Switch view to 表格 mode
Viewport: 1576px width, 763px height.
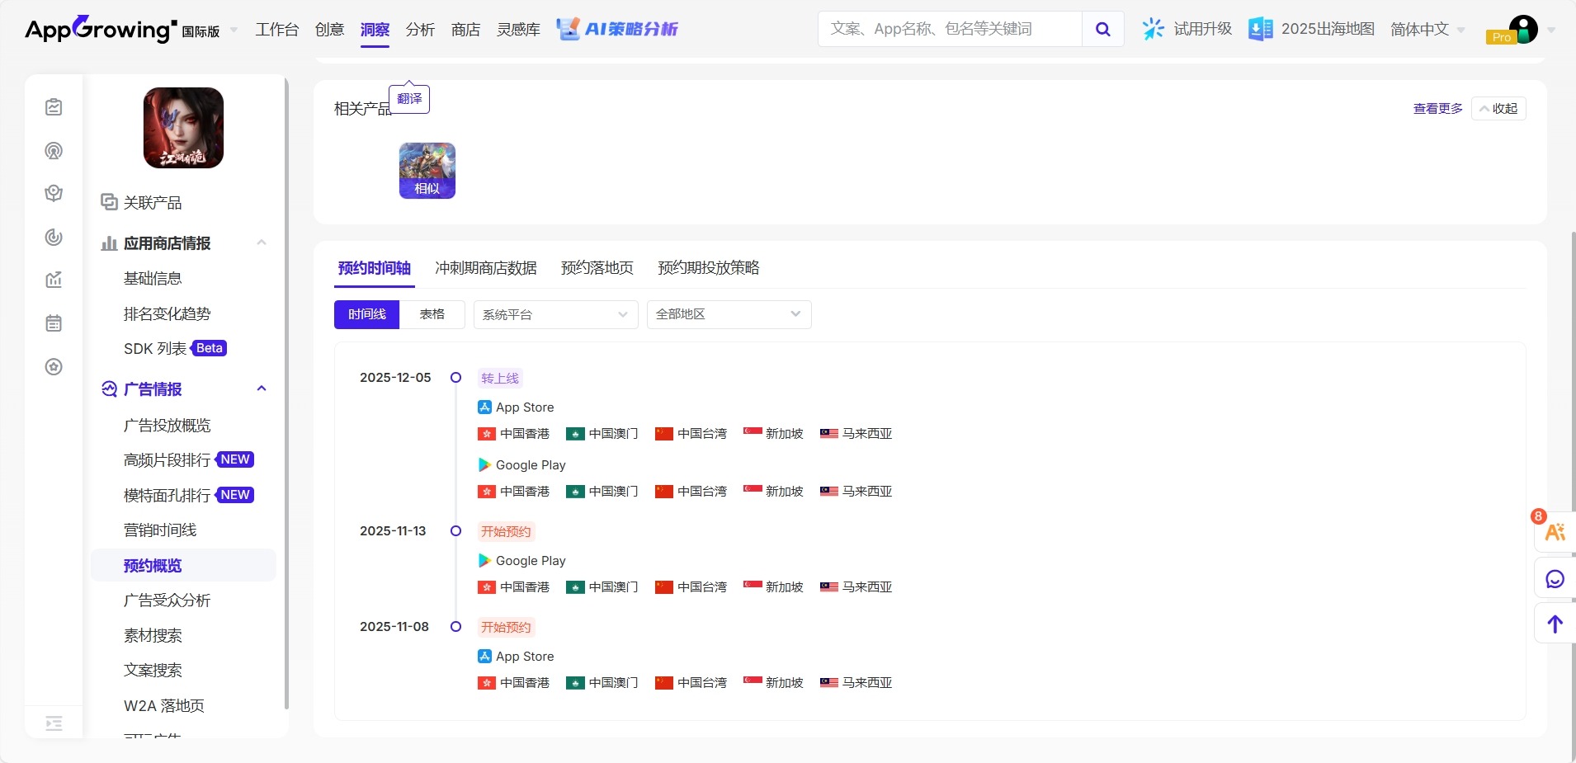point(432,314)
